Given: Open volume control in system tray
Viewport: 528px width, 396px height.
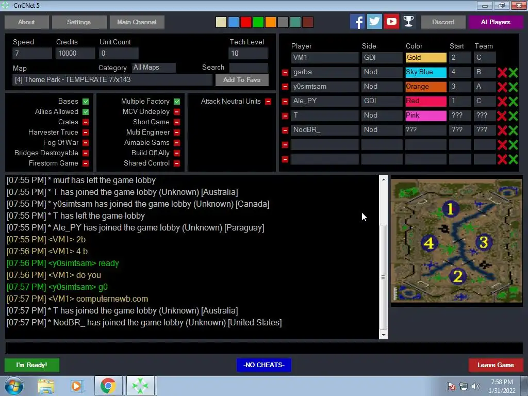Looking at the screenshot, I should [475, 386].
